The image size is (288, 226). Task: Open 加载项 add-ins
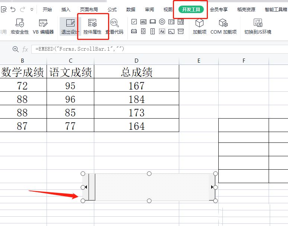point(200,26)
